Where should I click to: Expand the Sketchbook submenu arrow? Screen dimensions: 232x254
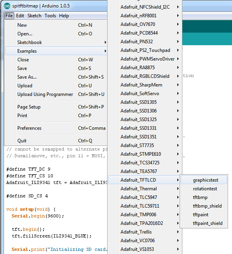point(106,42)
